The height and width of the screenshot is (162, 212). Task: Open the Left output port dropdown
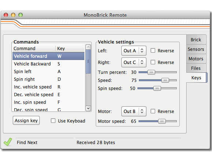[x=134, y=51]
